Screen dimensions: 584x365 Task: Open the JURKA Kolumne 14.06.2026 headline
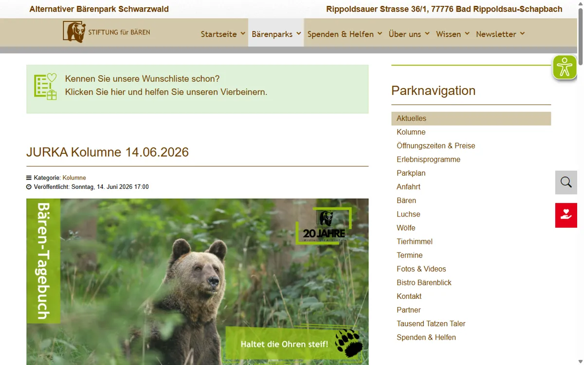pyautogui.click(x=108, y=152)
